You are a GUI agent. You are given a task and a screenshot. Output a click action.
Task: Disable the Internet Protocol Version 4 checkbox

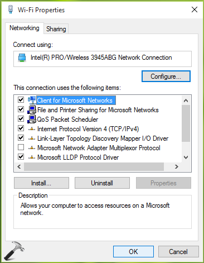21,128
